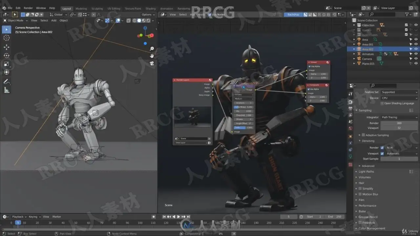
Task: Expand the Light Paths panel
Action: point(366,171)
